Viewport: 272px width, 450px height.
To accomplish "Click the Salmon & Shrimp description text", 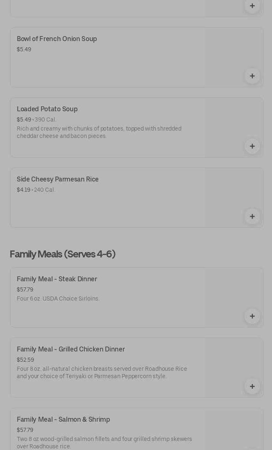I will click(104, 443).
